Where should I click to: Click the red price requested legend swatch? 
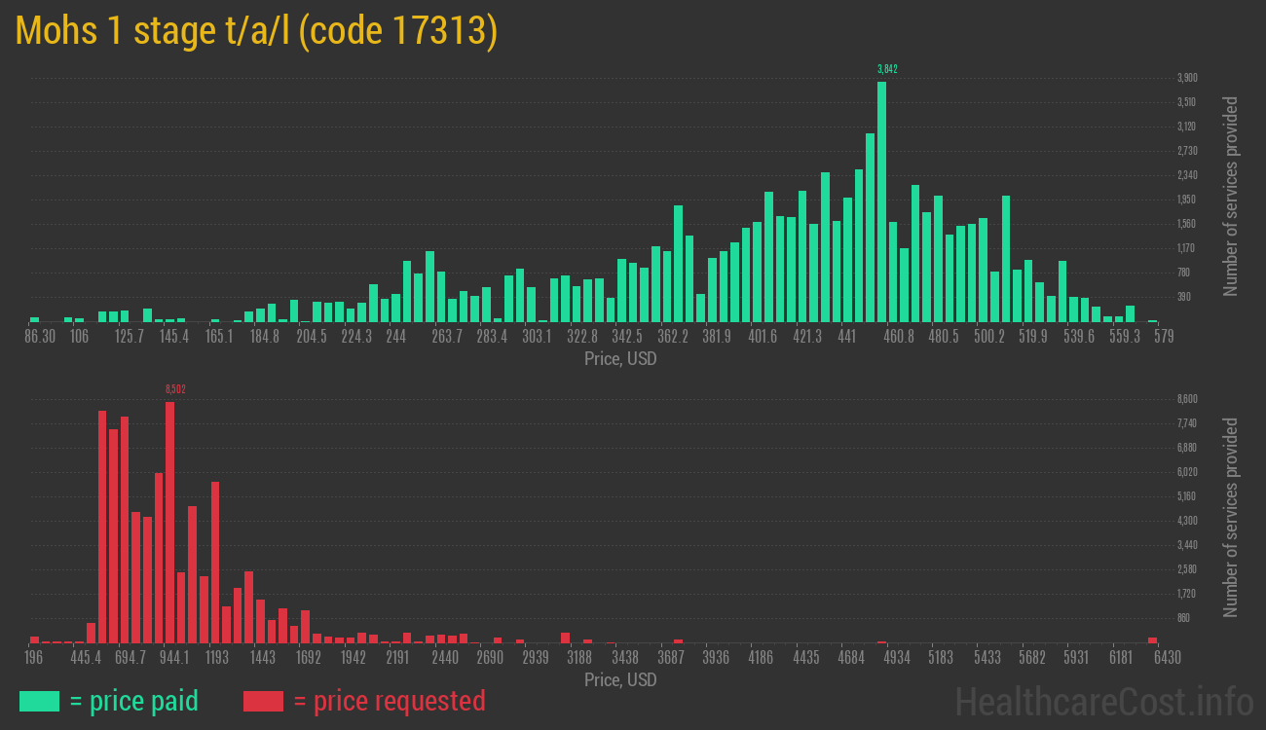click(263, 701)
